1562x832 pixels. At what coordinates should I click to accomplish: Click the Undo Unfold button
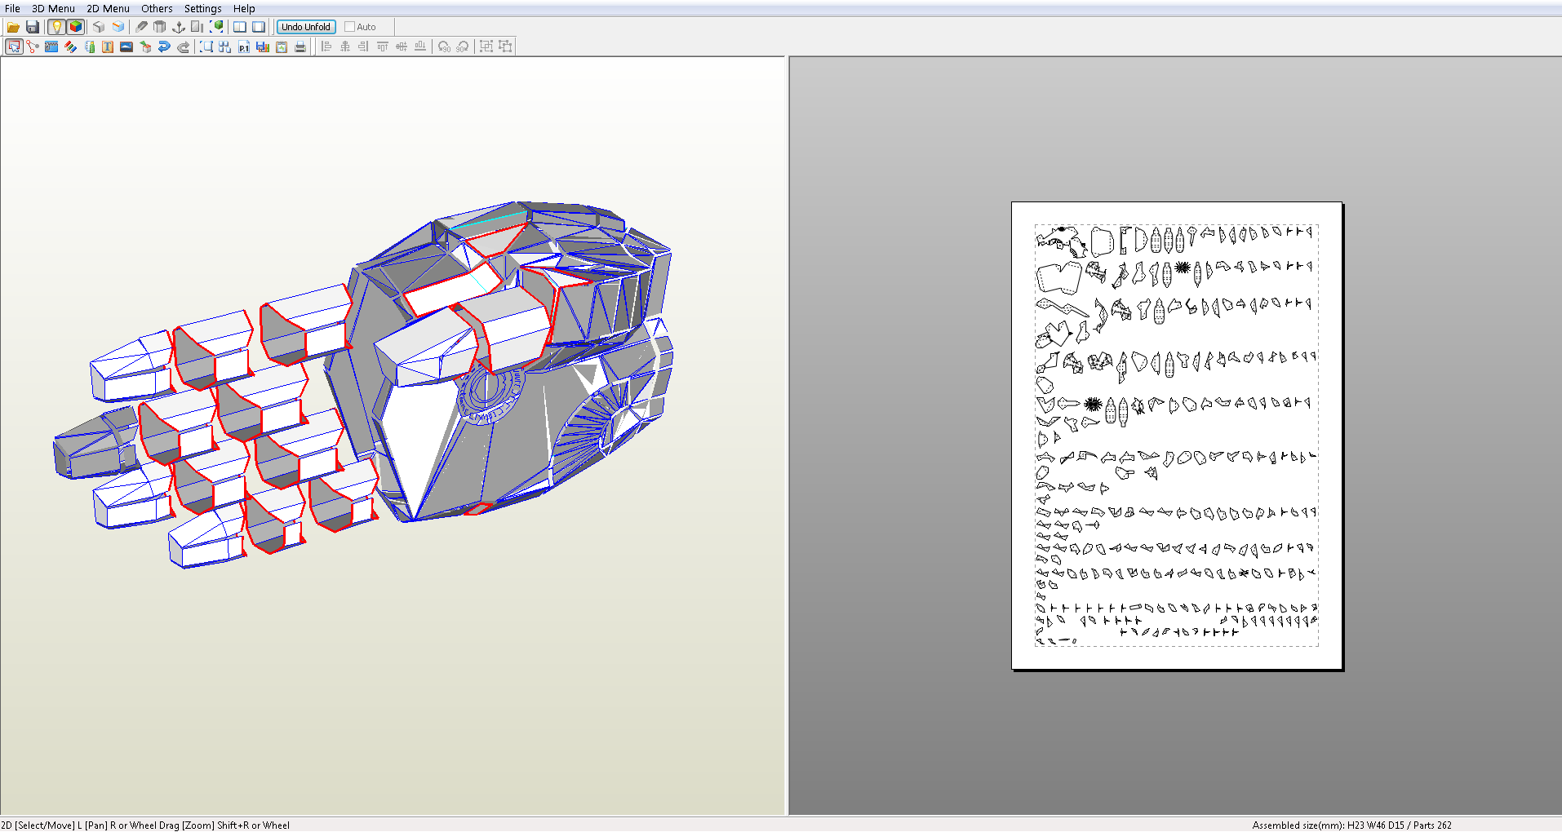306,27
